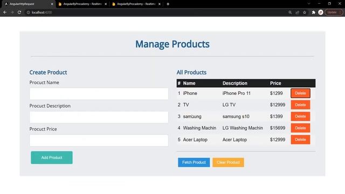Image resolution: width=345 pixels, height=194 pixels.
Task: Open the zoom magnifier icon in address bar
Action: (x=290, y=12)
